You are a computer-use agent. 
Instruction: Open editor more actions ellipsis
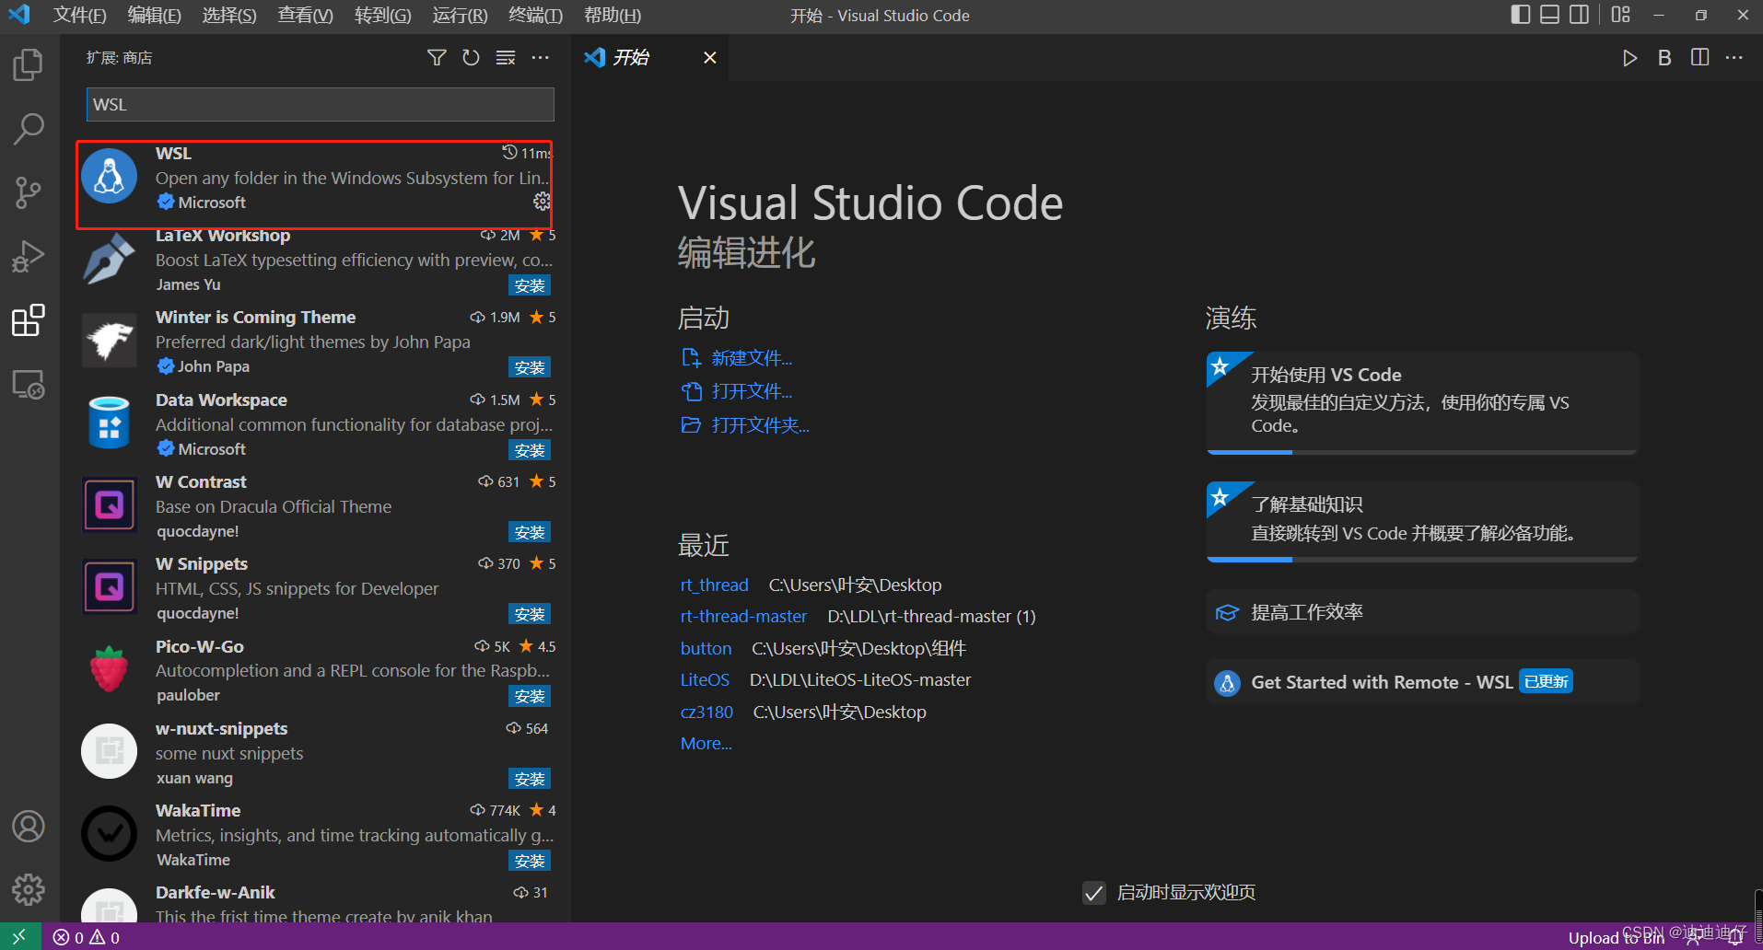[1734, 58]
